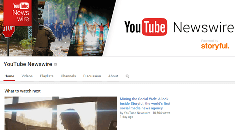Click the 'What to watch next' heading
This screenshot has height=130, width=235.
click(x=22, y=91)
